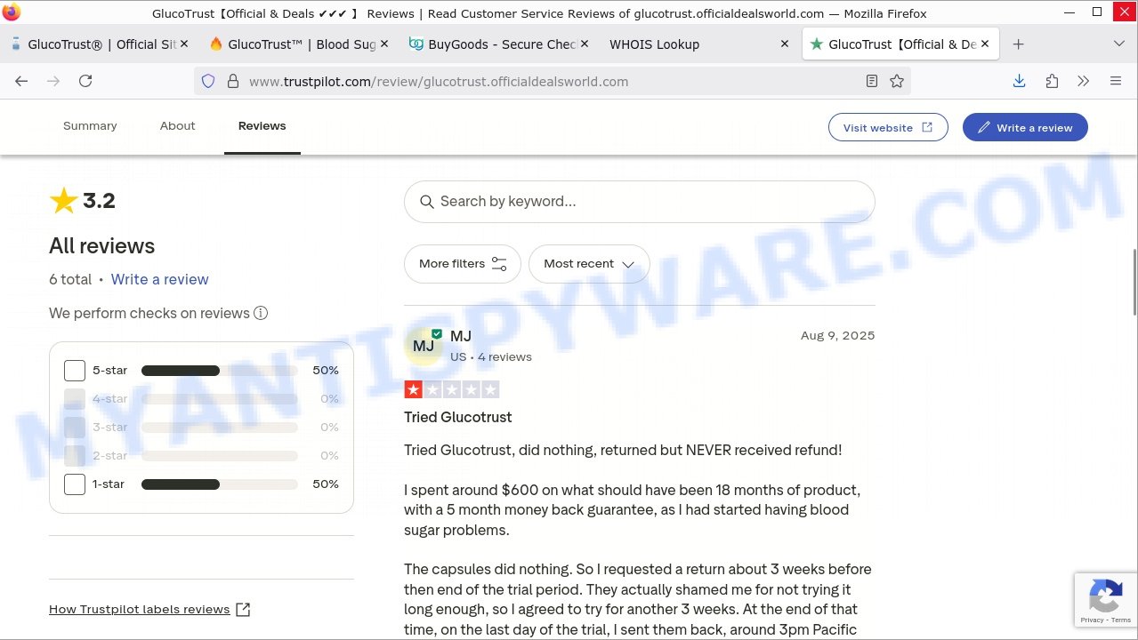The width and height of the screenshot is (1138, 640).
Task: Open the Firefox extensions puzzle icon
Action: point(1052,81)
